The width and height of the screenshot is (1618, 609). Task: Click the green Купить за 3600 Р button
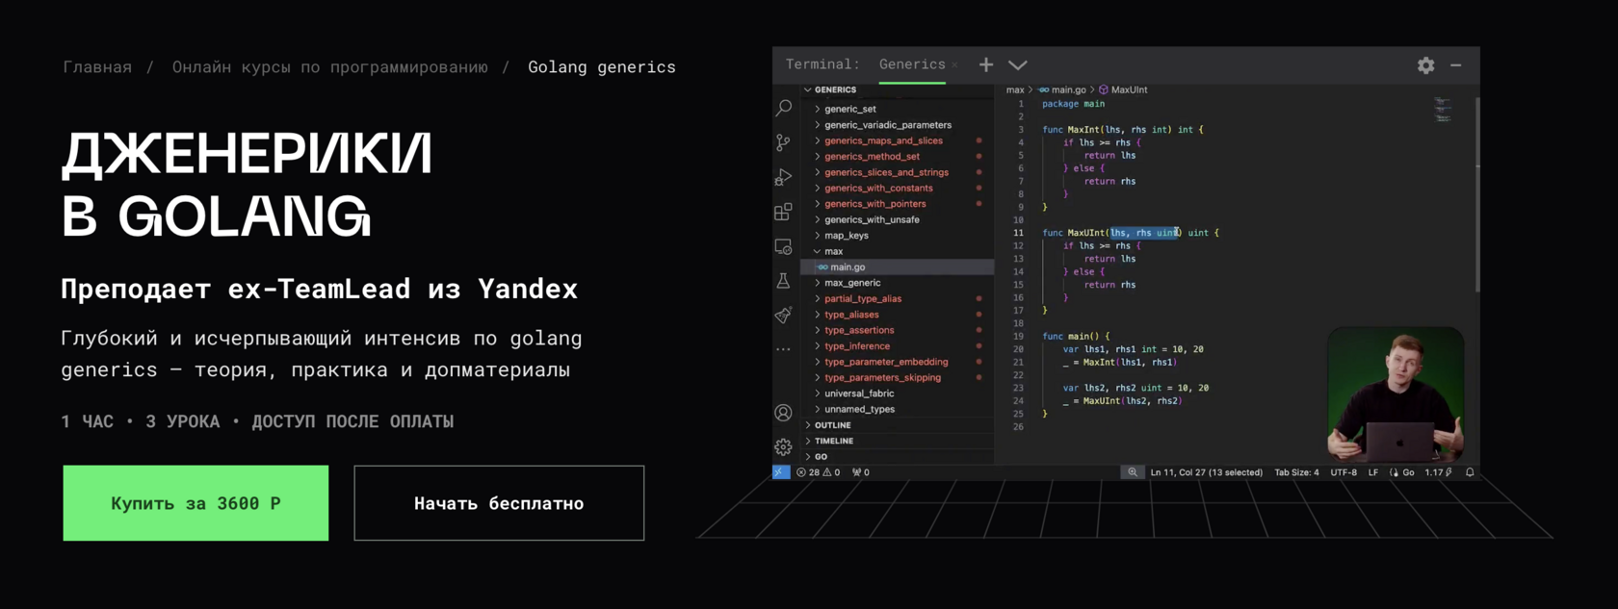point(196,503)
